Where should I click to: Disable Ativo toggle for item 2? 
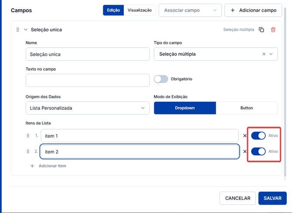click(x=258, y=151)
